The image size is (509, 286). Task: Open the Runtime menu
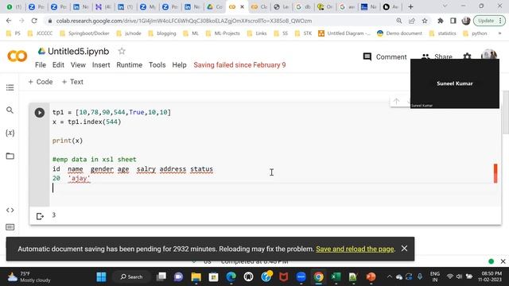(x=129, y=65)
